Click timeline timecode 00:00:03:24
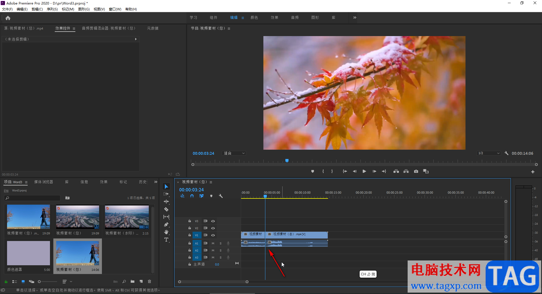 pyautogui.click(x=191, y=190)
